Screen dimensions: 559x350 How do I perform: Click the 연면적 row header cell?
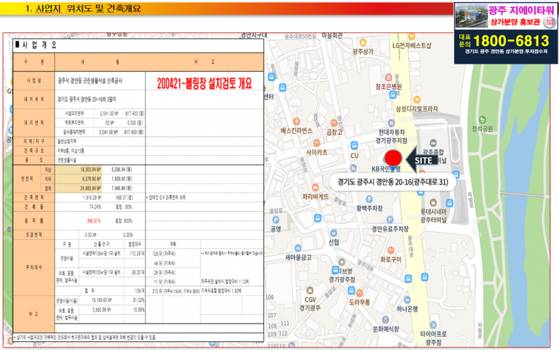click(27, 179)
